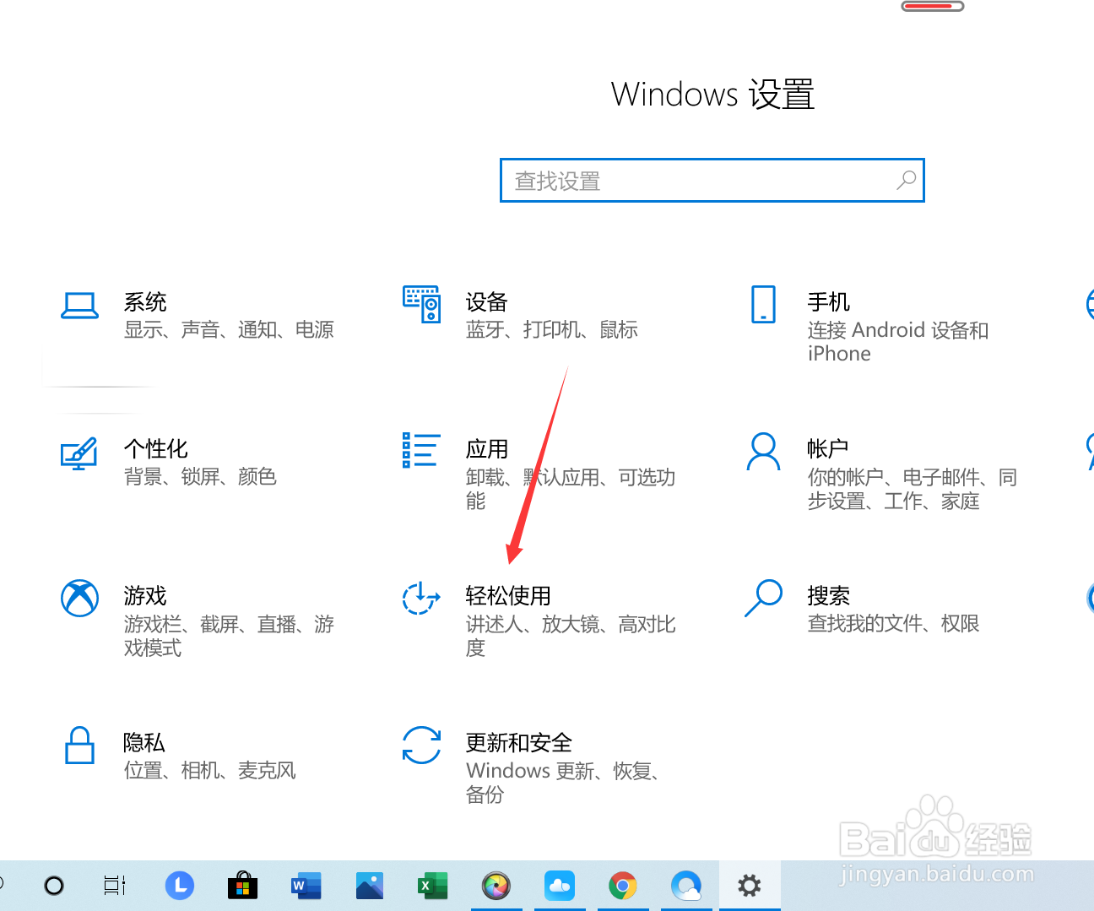Open 搜索 settings category title
Screen dimensions: 1094x911
[829, 595]
